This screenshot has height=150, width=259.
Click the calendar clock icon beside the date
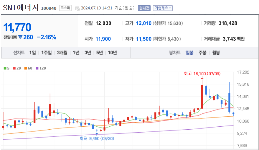77,9
